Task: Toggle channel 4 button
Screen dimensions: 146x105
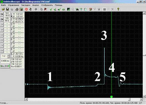Action: click(2, 30)
